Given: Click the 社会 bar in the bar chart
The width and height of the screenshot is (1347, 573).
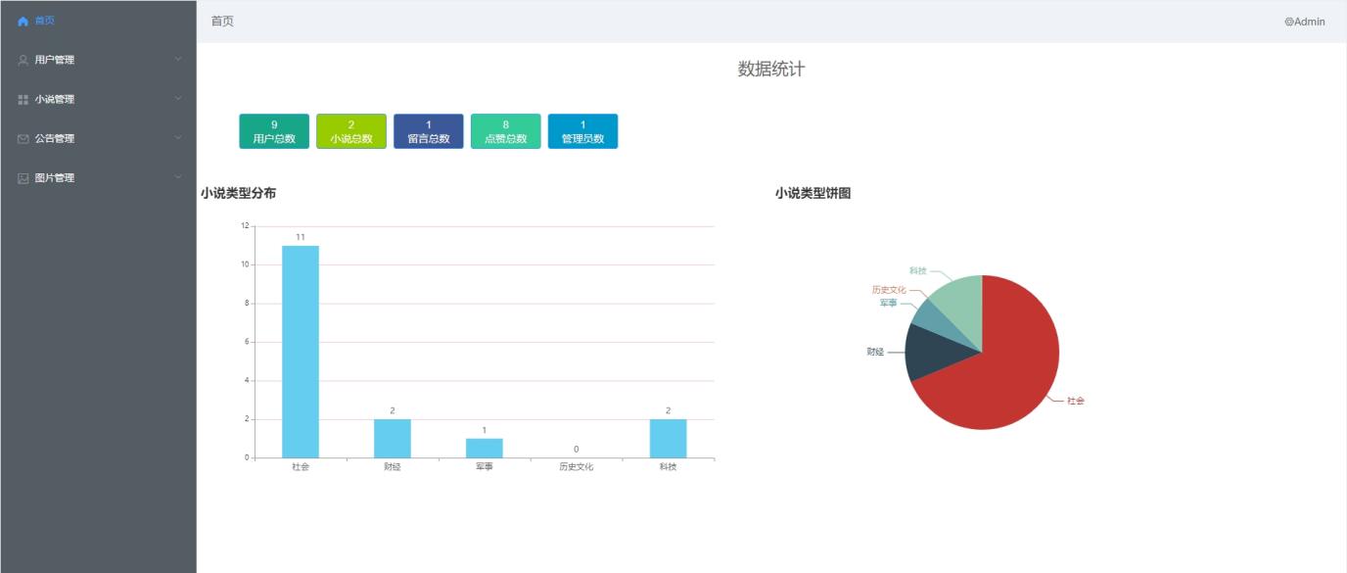Looking at the screenshot, I should click(x=299, y=343).
